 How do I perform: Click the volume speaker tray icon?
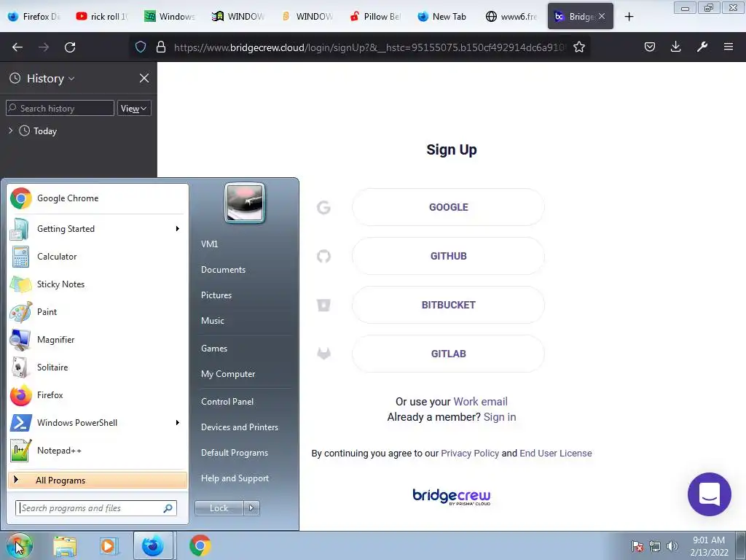coord(672,546)
